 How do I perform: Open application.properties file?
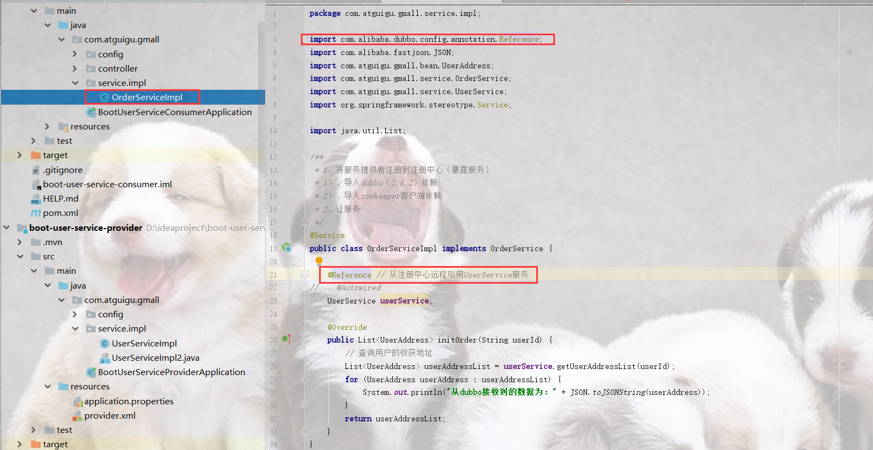128,402
